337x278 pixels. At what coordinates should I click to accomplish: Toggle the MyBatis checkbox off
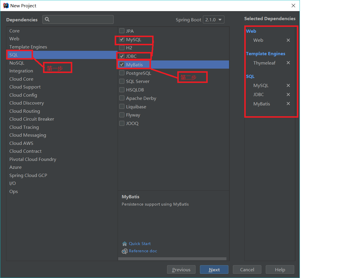(x=122, y=64)
